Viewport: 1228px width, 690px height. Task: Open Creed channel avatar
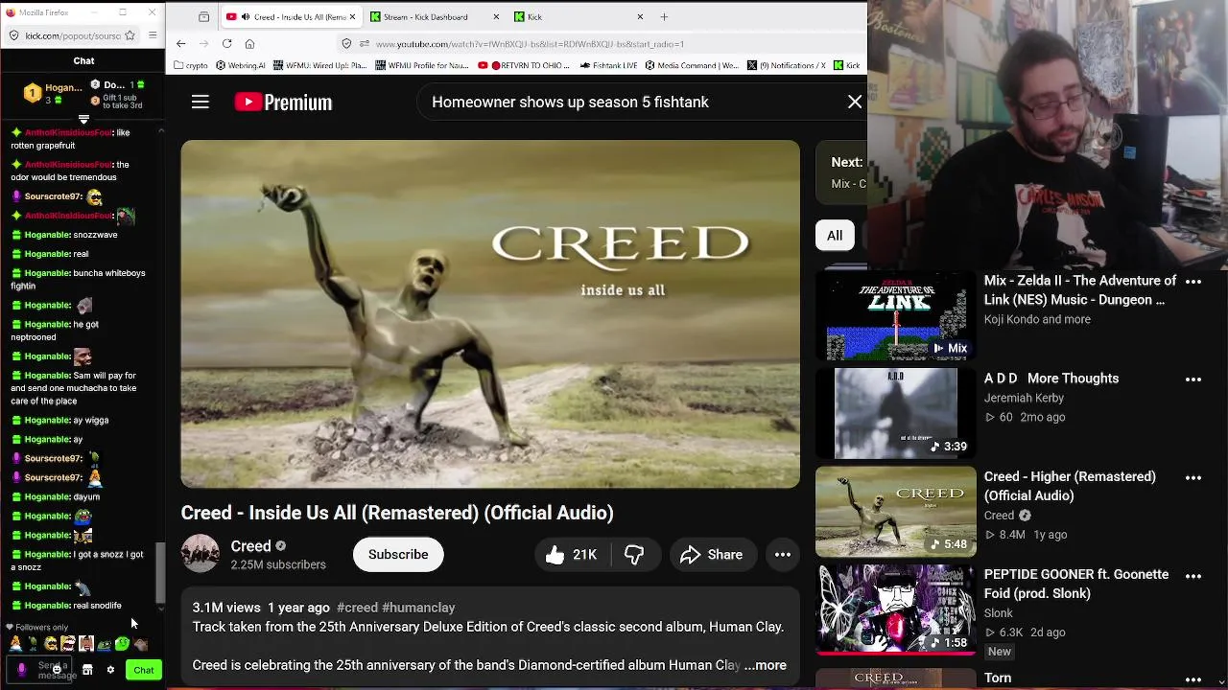click(x=201, y=554)
